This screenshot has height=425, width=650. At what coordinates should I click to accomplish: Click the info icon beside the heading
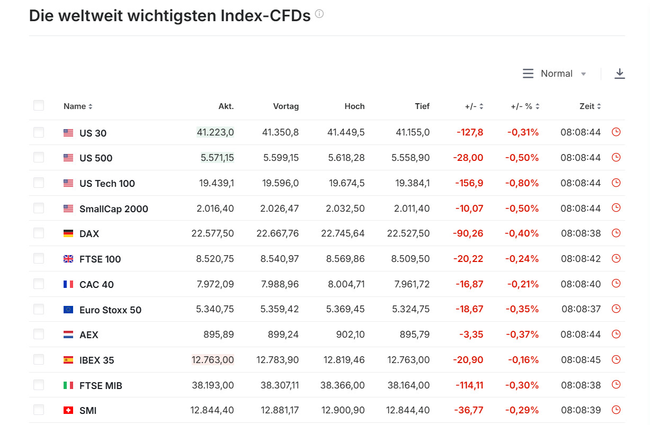point(319,14)
